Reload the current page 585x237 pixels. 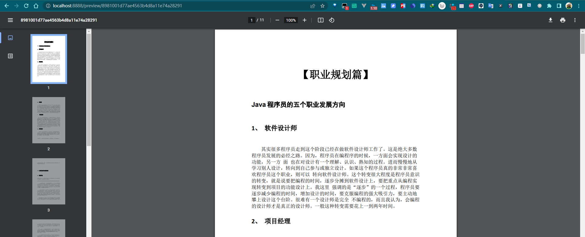click(x=26, y=6)
